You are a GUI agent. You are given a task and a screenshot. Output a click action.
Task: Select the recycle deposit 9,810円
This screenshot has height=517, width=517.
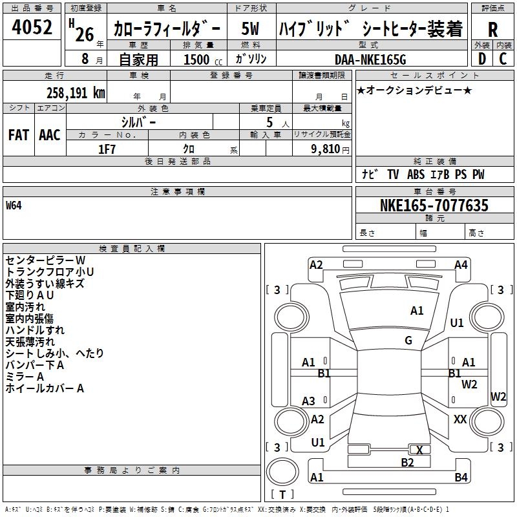pos(330,149)
